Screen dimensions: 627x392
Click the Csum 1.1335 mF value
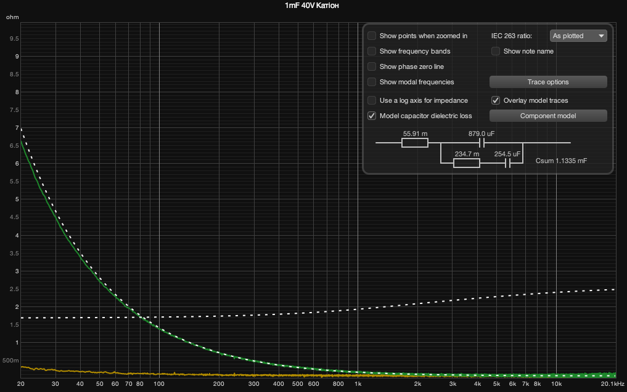click(x=562, y=161)
